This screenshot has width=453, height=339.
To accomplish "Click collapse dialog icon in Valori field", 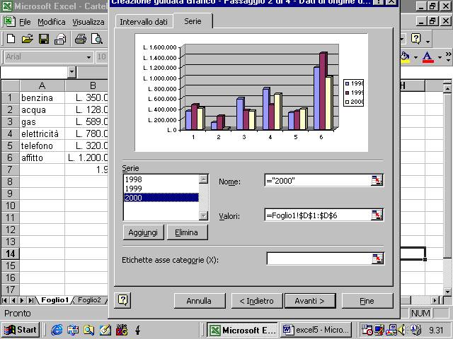I will 377,215.
